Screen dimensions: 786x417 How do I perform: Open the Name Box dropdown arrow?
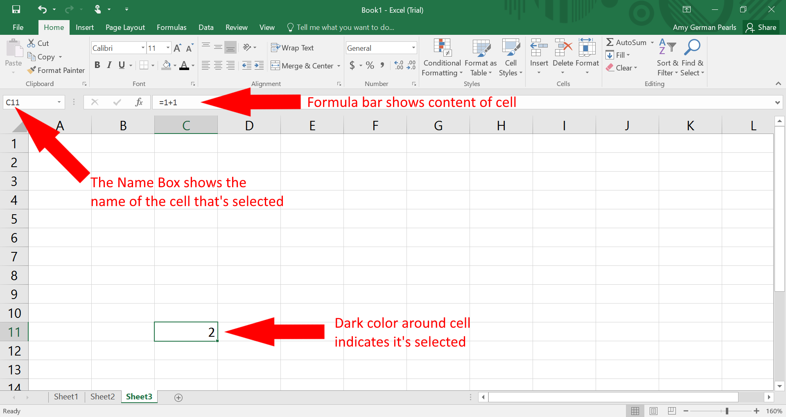[59, 102]
